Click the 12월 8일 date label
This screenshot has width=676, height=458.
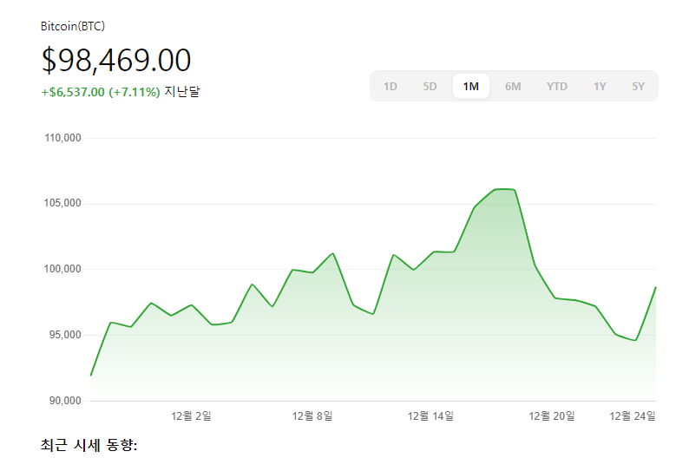point(312,415)
